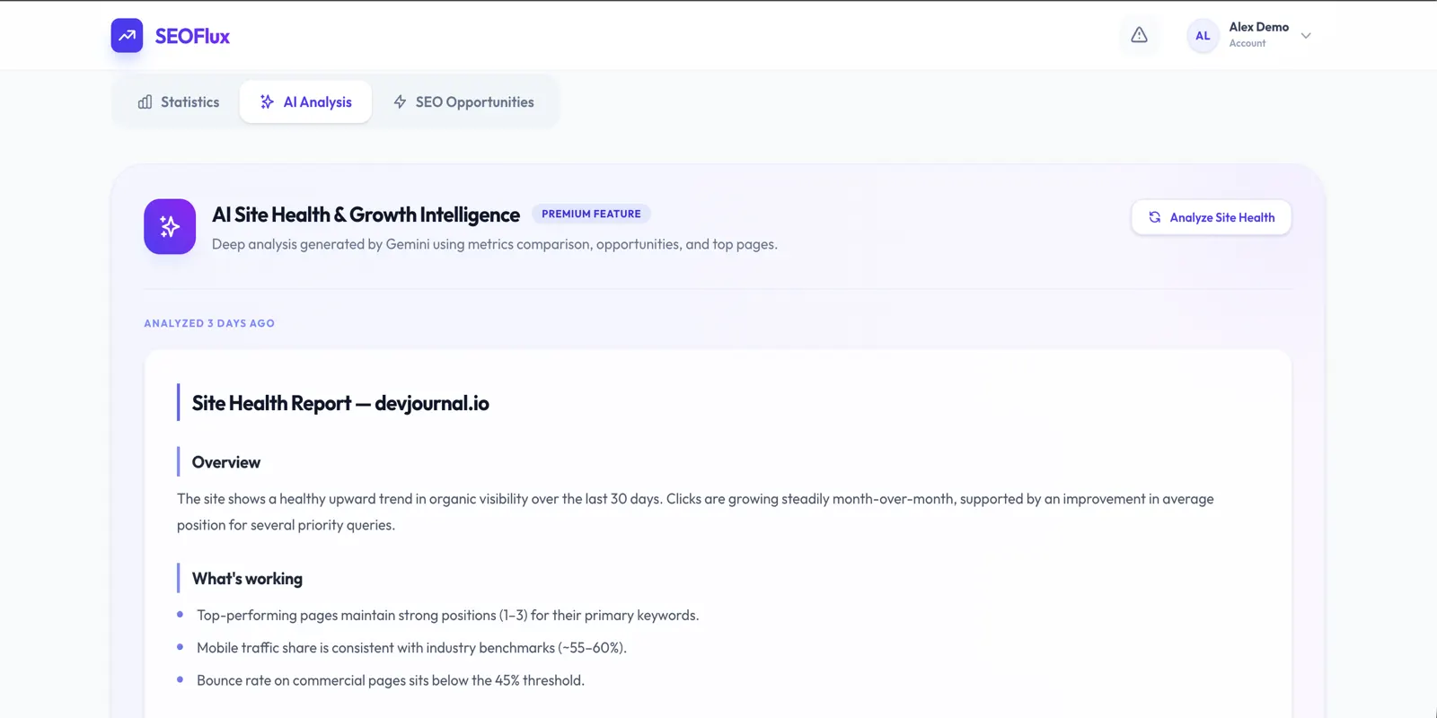Click the AL user avatar
Screen dimensions: 1437x718
coord(1203,36)
